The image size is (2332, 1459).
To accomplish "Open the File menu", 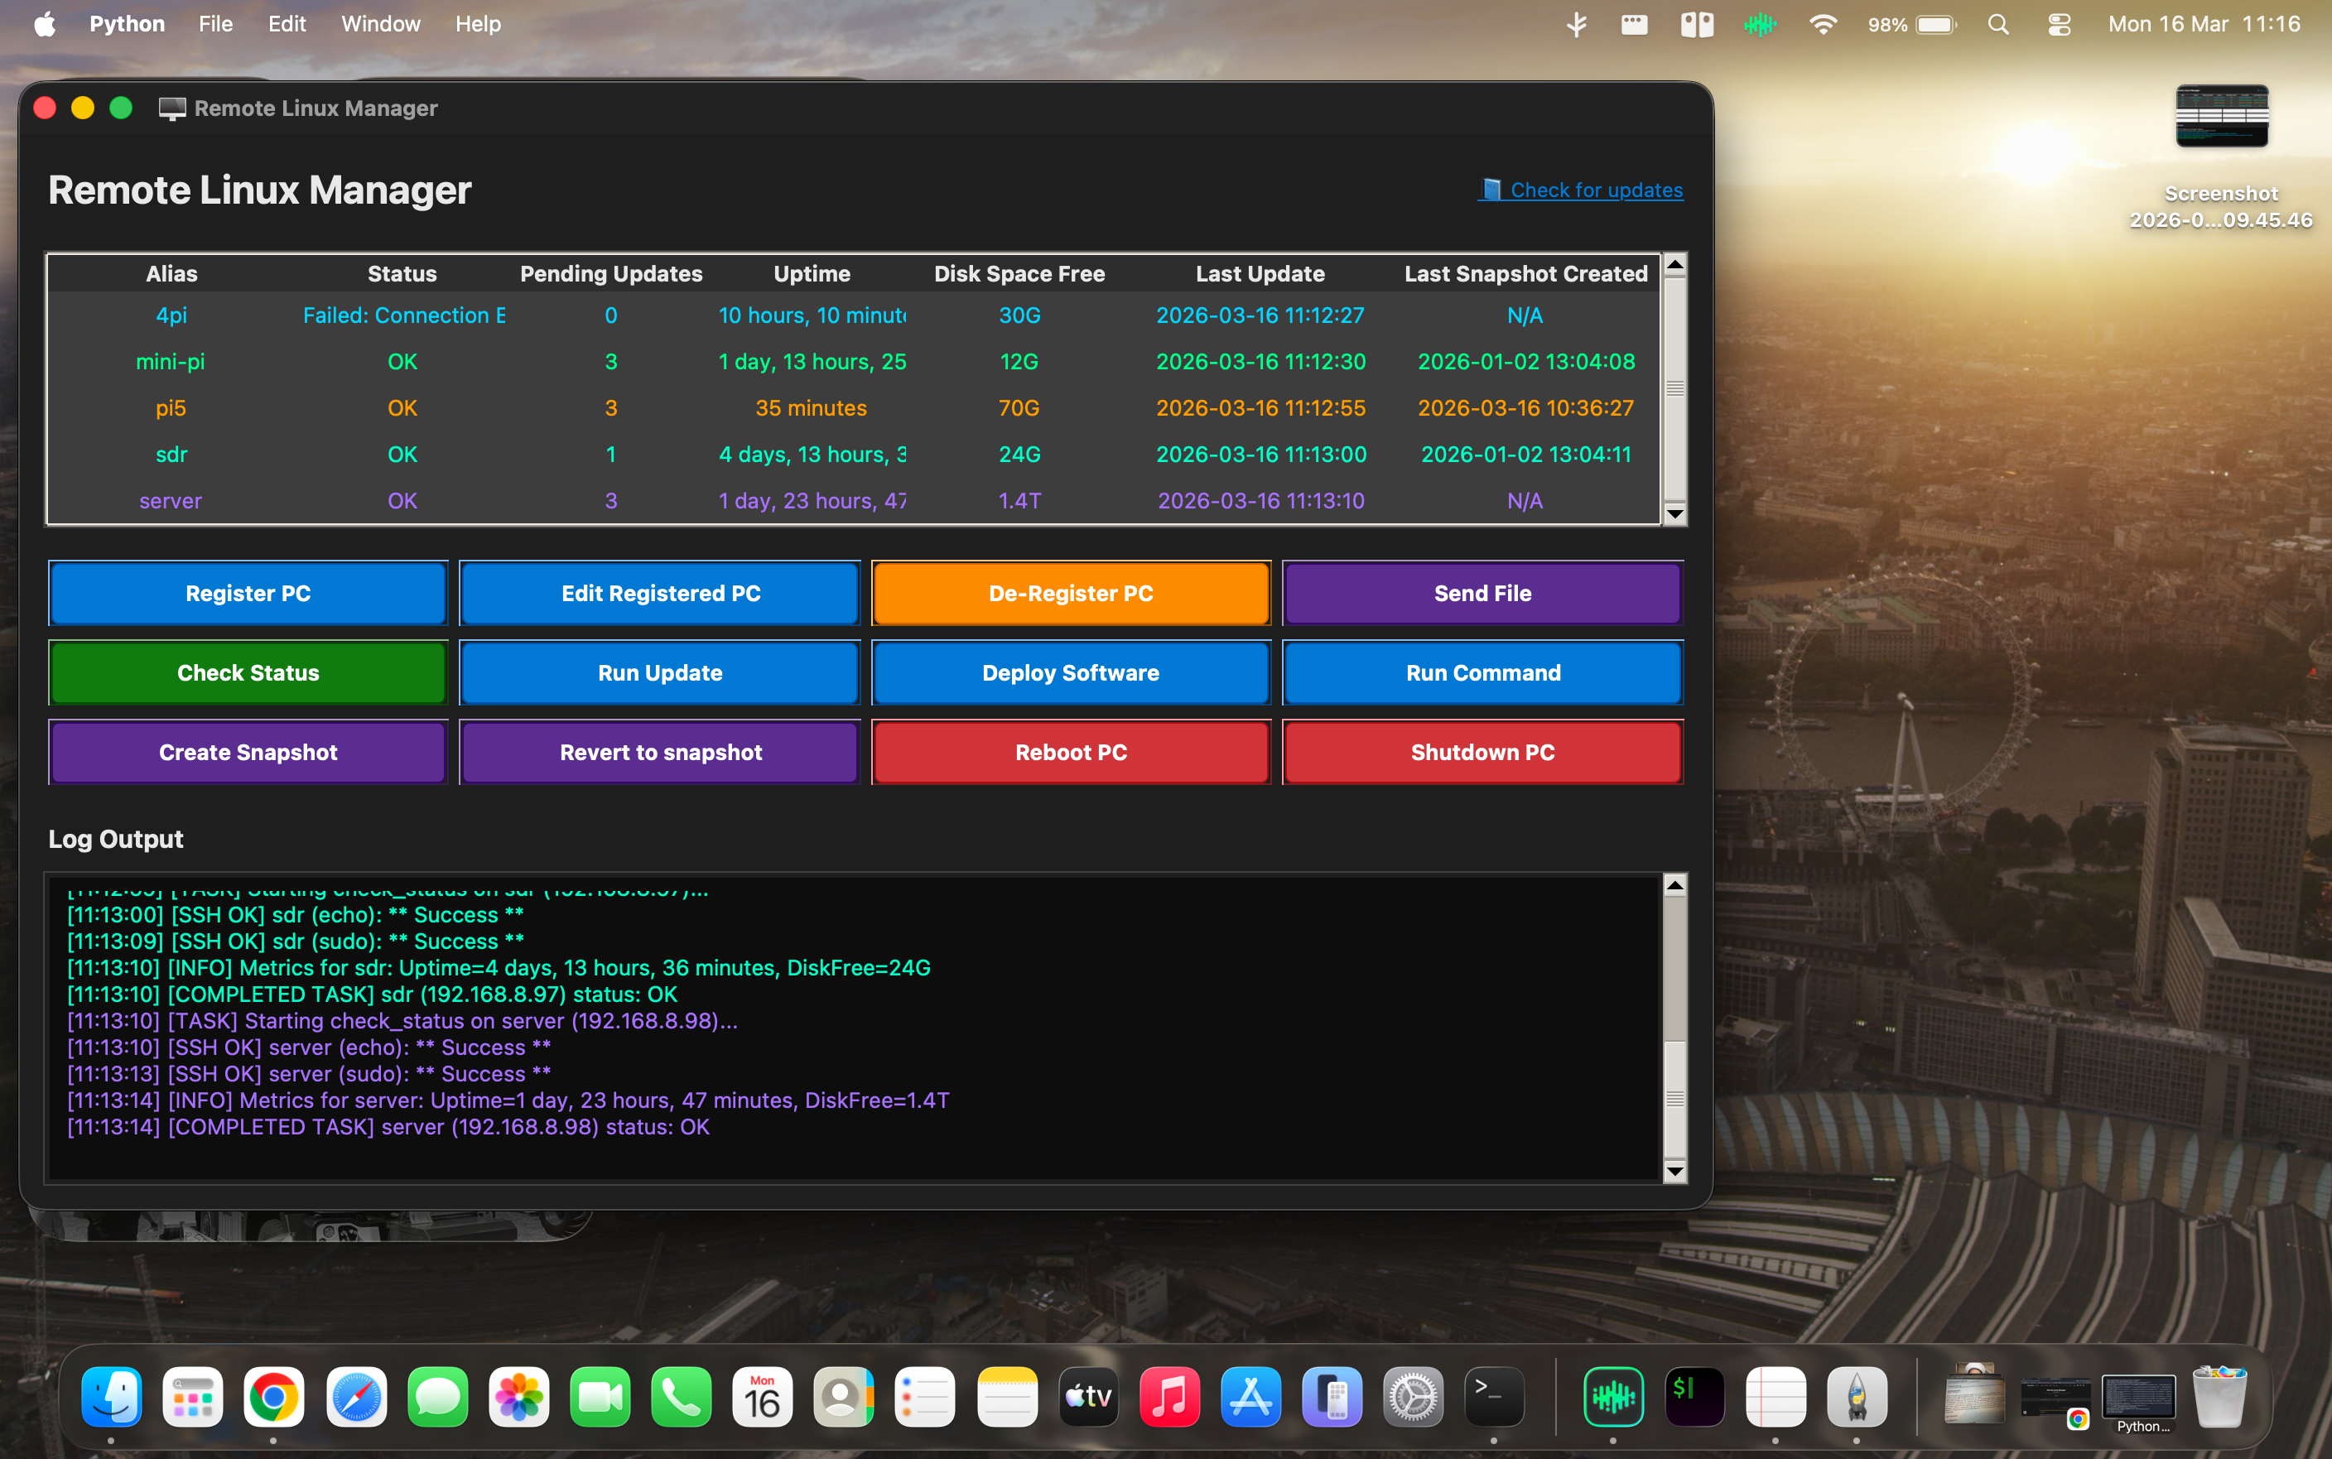I will 215,24.
